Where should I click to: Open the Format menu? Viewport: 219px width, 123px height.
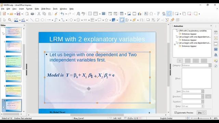coord(29,9)
